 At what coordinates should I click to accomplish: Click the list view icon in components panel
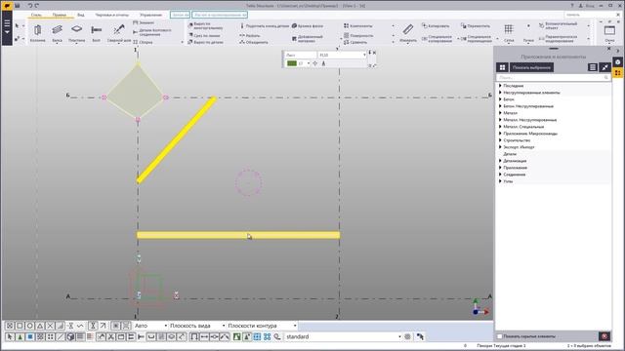[593, 67]
